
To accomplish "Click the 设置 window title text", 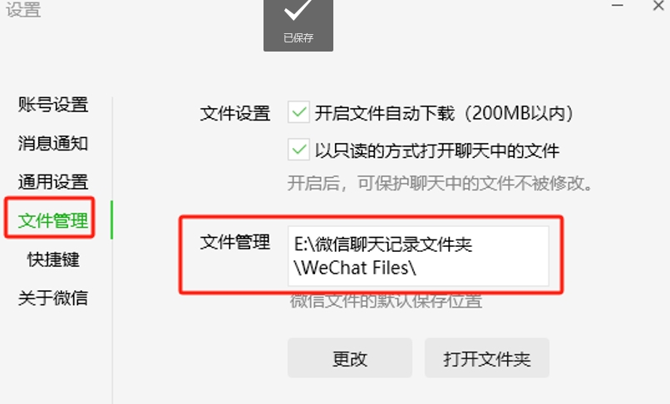I will click(x=23, y=9).
